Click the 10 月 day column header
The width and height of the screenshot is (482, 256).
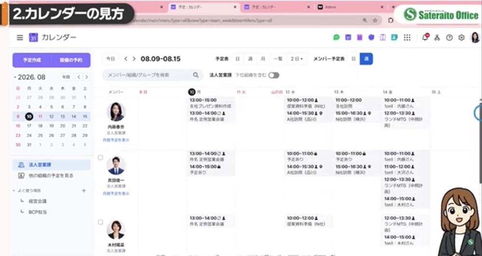pyautogui.click(x=195, y=92)
